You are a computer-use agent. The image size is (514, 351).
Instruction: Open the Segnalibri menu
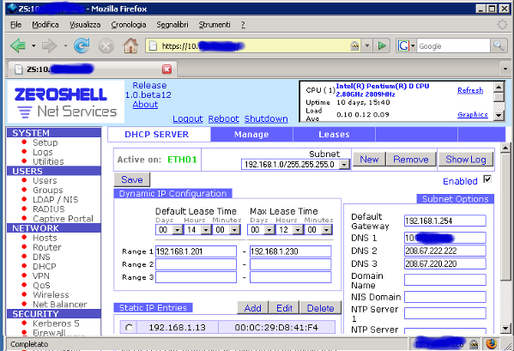point(172,25)
